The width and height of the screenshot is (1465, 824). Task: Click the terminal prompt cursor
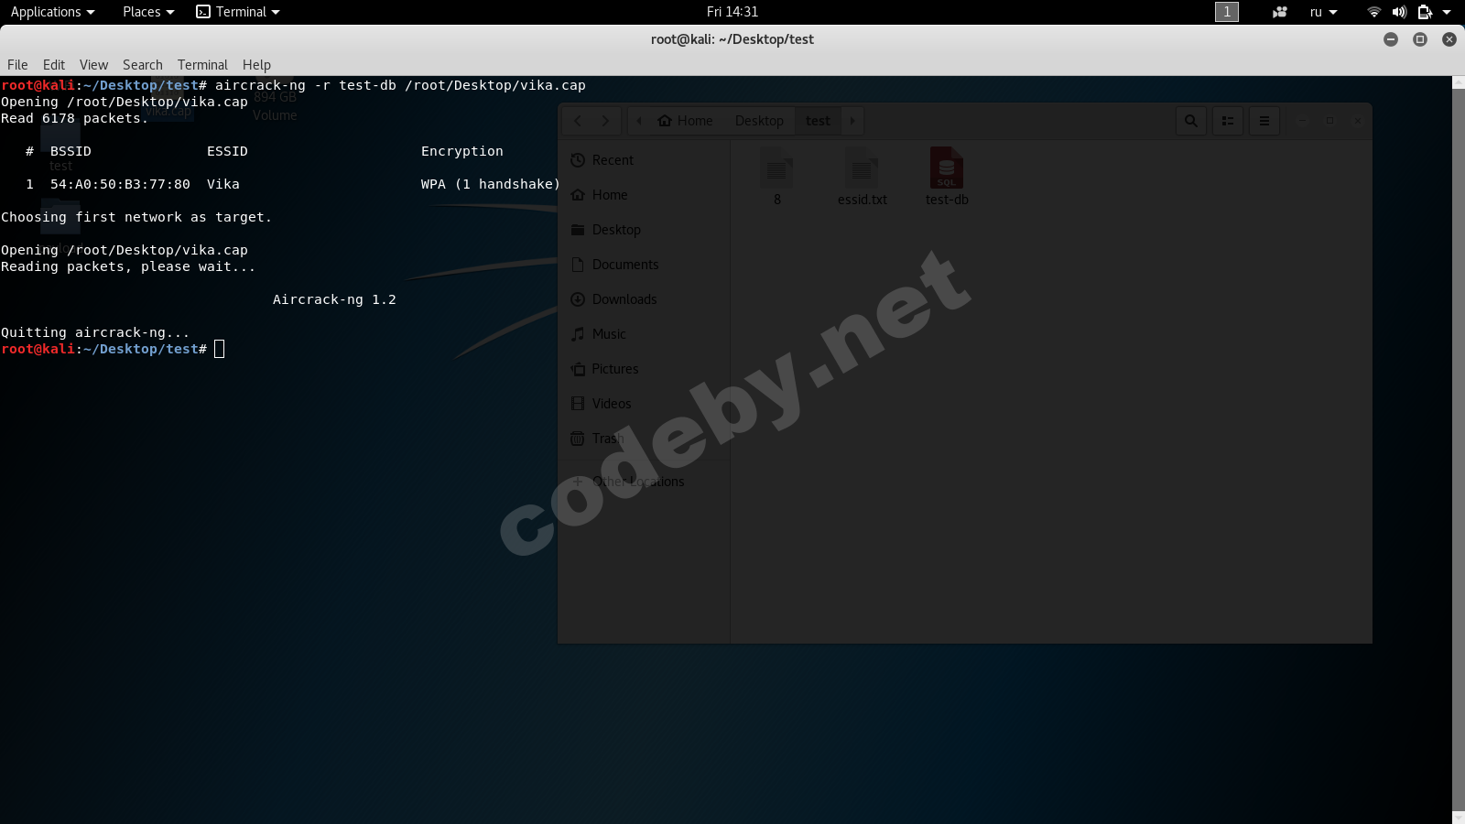[x=220, y=349]
